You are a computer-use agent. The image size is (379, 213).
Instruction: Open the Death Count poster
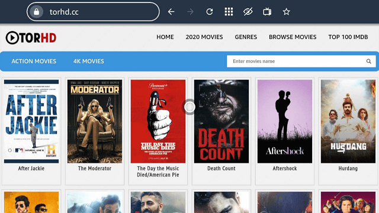click(221, 121)
